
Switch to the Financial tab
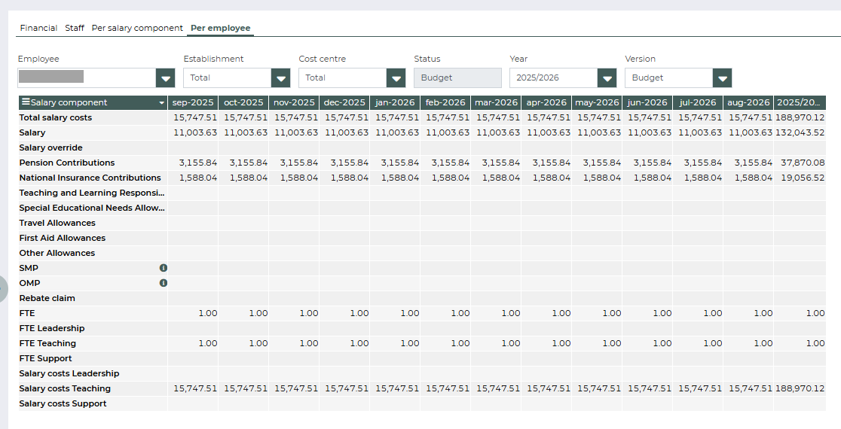pos(38,28)
